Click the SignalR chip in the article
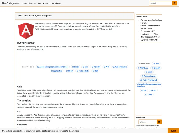This screenshot has width=179, height=133. pyautogui.click(x=96, y=67)
